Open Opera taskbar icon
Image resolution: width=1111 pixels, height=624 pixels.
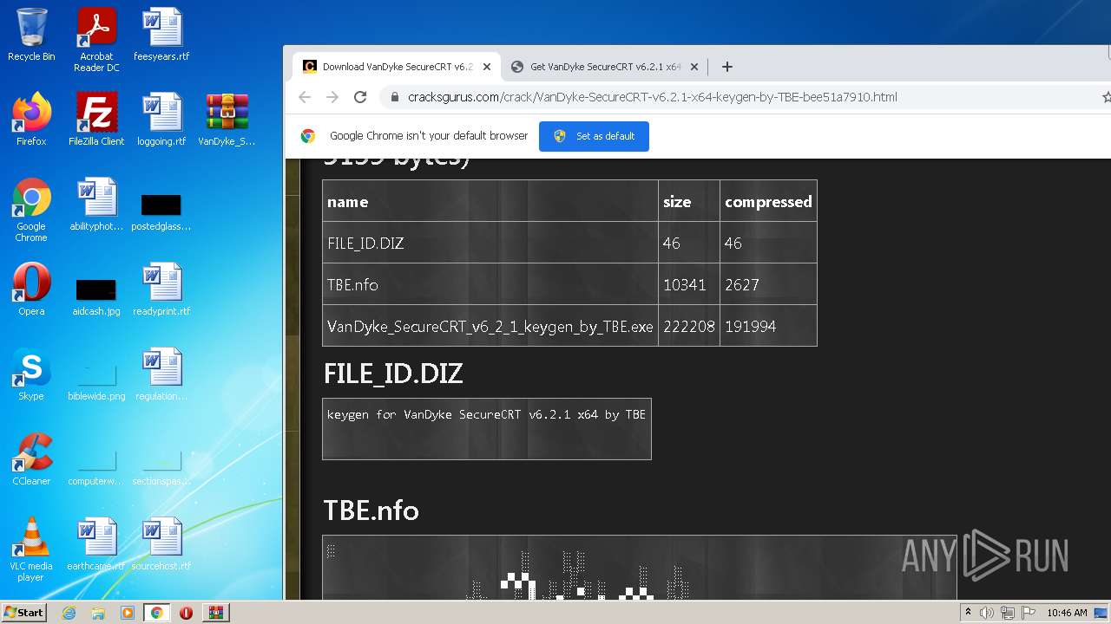pos(186,613)
